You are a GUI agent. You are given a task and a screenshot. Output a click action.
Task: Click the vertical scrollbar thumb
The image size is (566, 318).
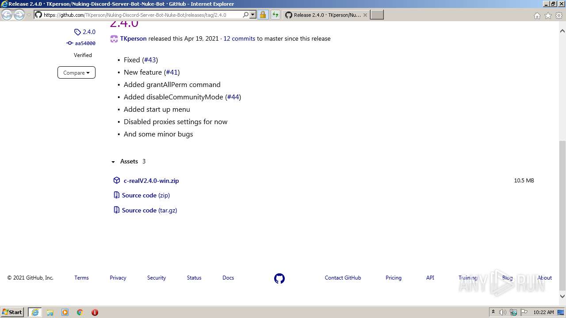point(562,215)
